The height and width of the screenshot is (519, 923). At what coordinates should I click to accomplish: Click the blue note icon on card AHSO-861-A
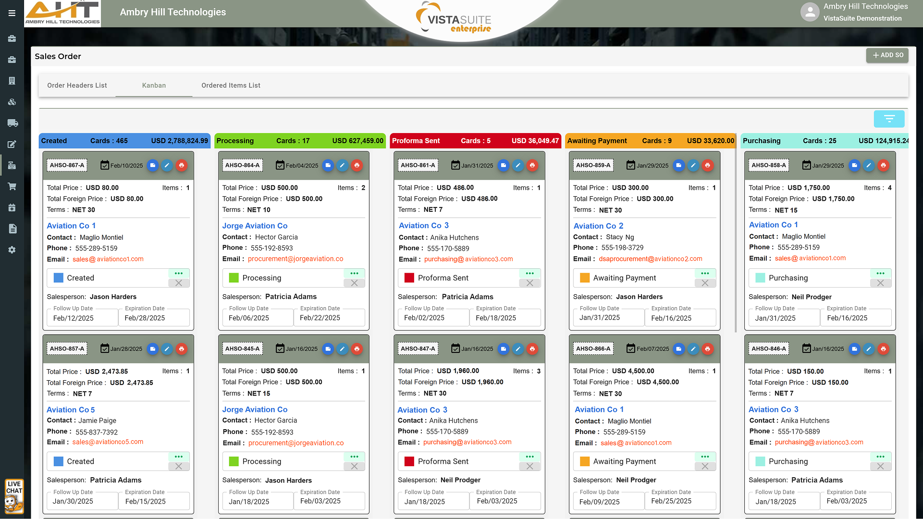click(503, 165)
